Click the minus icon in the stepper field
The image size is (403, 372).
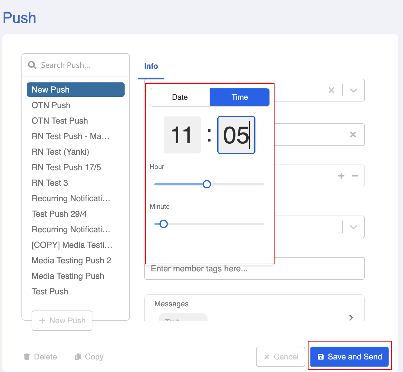click(x=355, y=176)
